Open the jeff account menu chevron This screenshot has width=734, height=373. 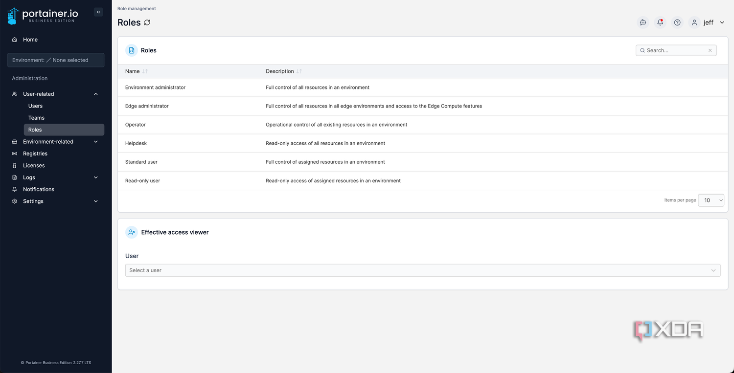tap(722, 22)
